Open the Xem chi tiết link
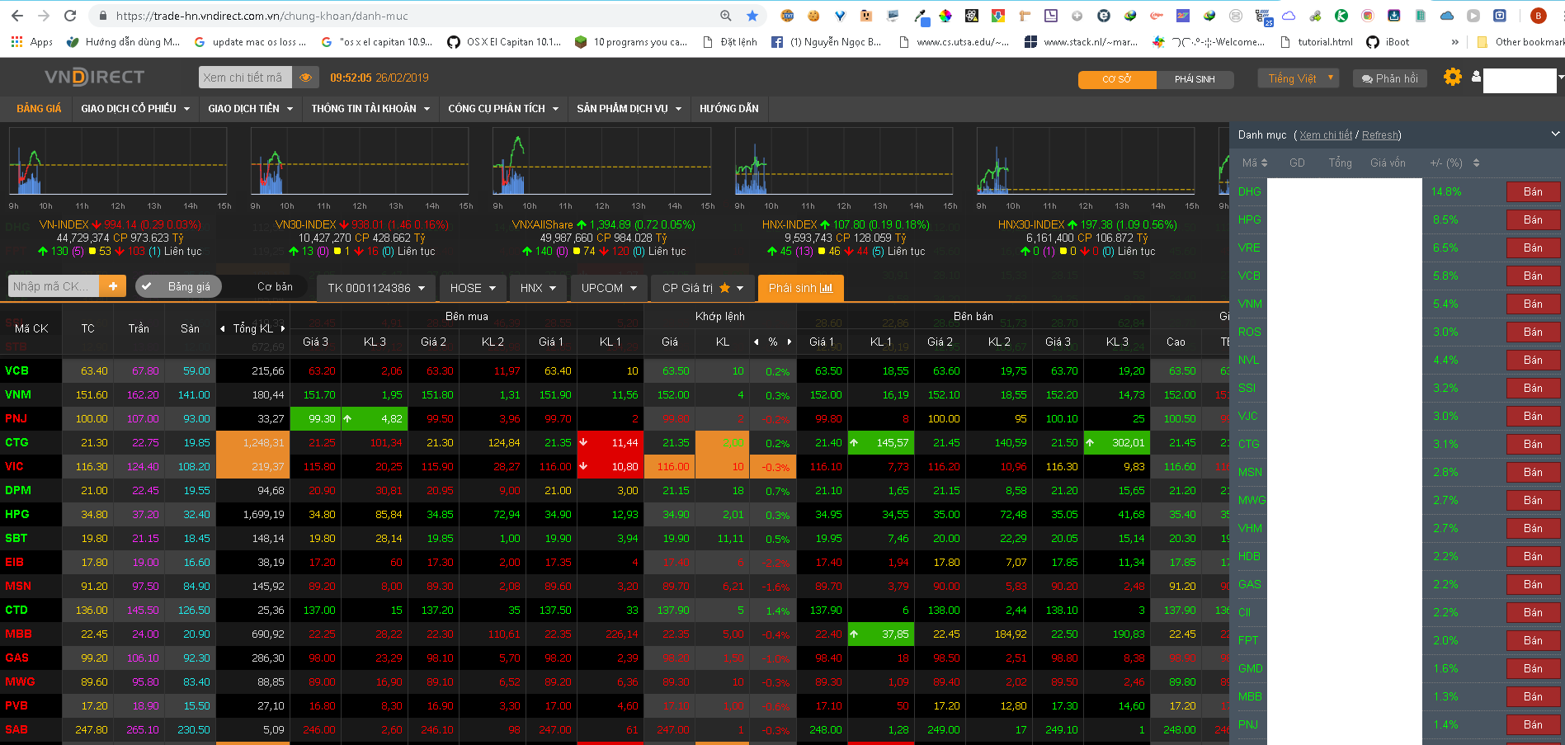 [1326, 135]
